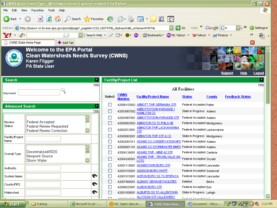Screen dimensions: 277x208
Task: Click binoculars lookup icon beside System Name
Action: pyautogui.click(x=94, y=176)
